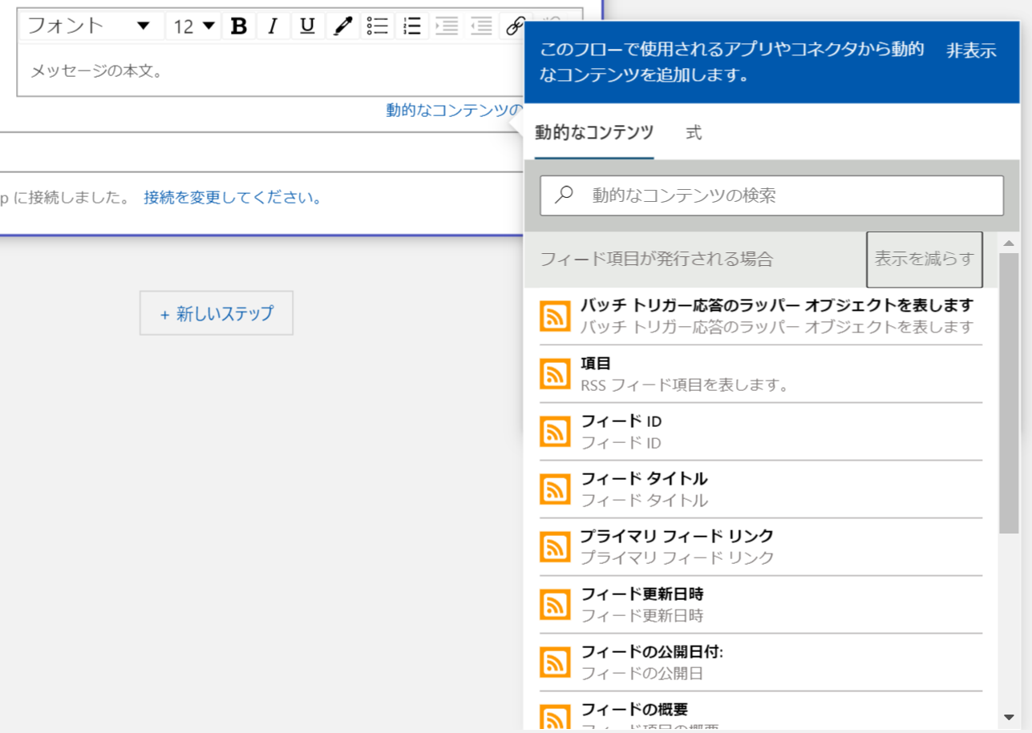
Task: Switch to the 式 expression tab
Action: (x=694, y=133)
